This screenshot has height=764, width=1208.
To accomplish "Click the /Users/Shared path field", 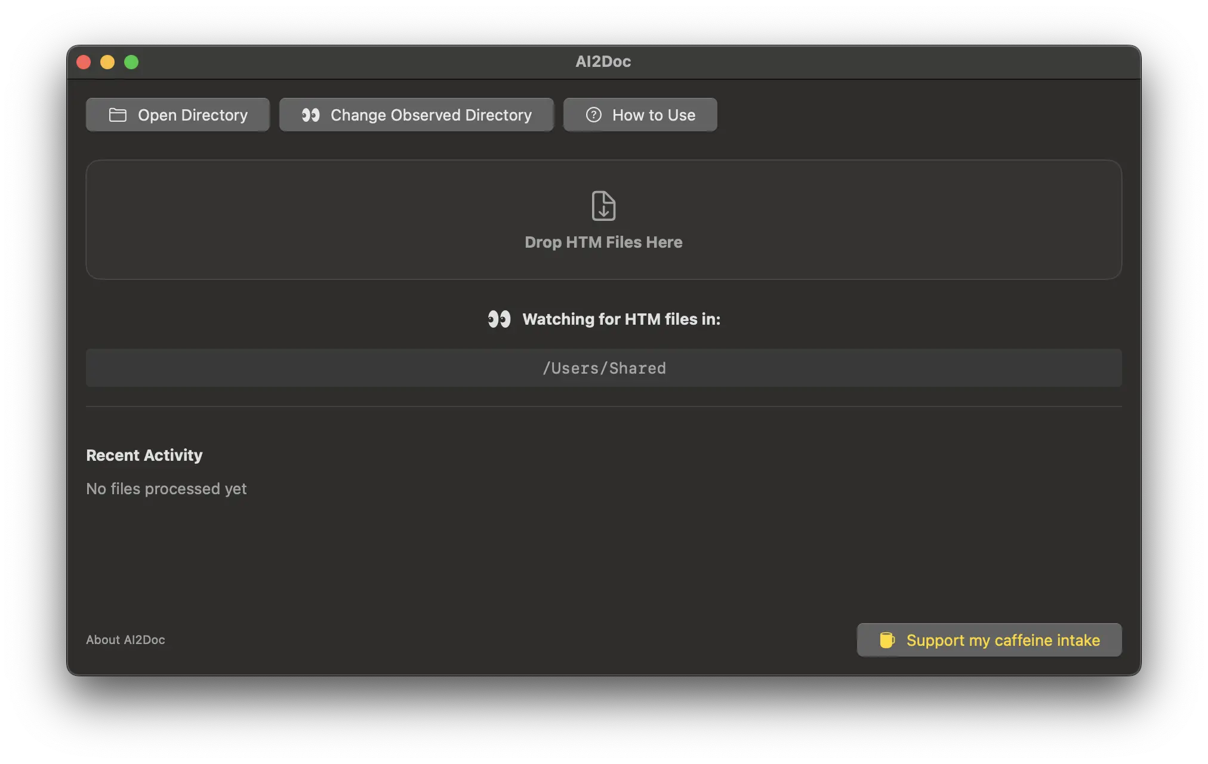I will click(x=603, y=368).
